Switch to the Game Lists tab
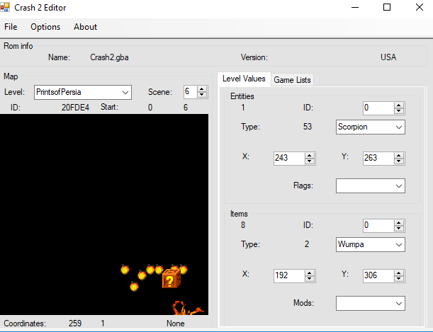The height and width of the screenshot is (332, 433). (x=292, y=79)
